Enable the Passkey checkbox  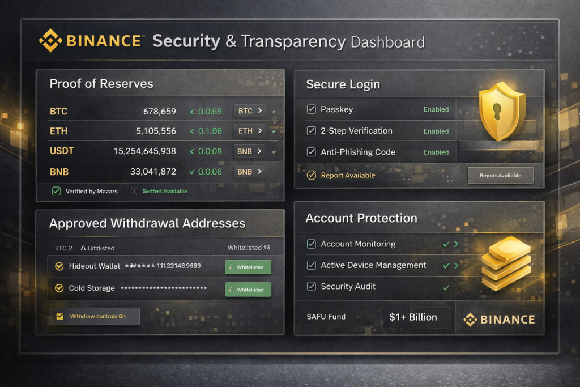pyautogui.click(x=311, y=109)
